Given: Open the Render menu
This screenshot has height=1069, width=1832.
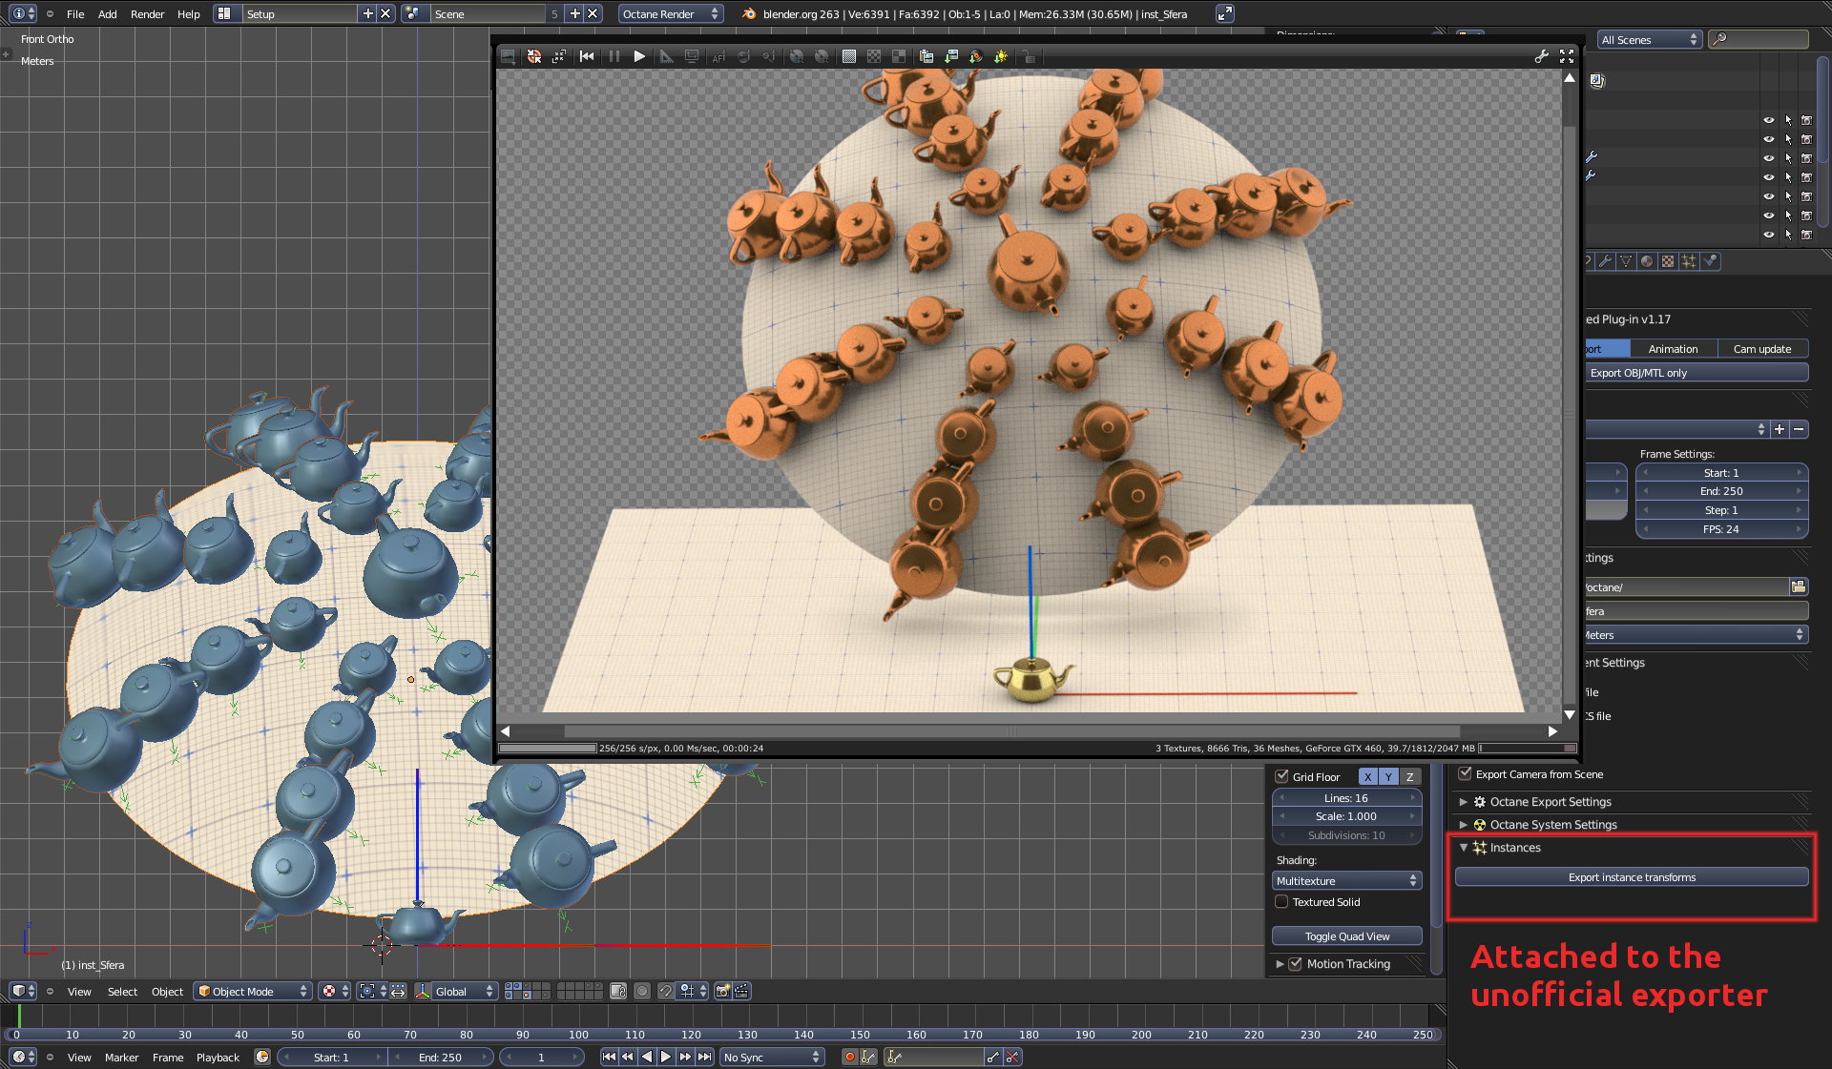Looking at the screenshot, I should [147, 14].
